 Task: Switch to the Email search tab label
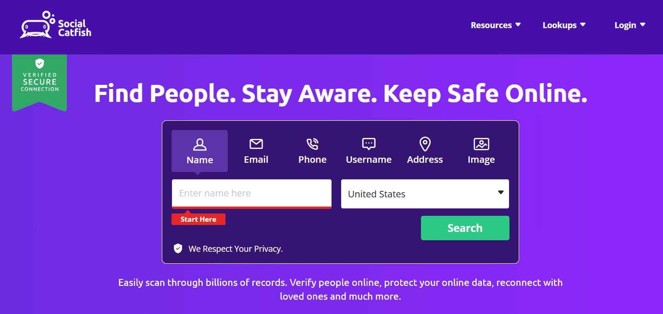click(x=256, y=160)
